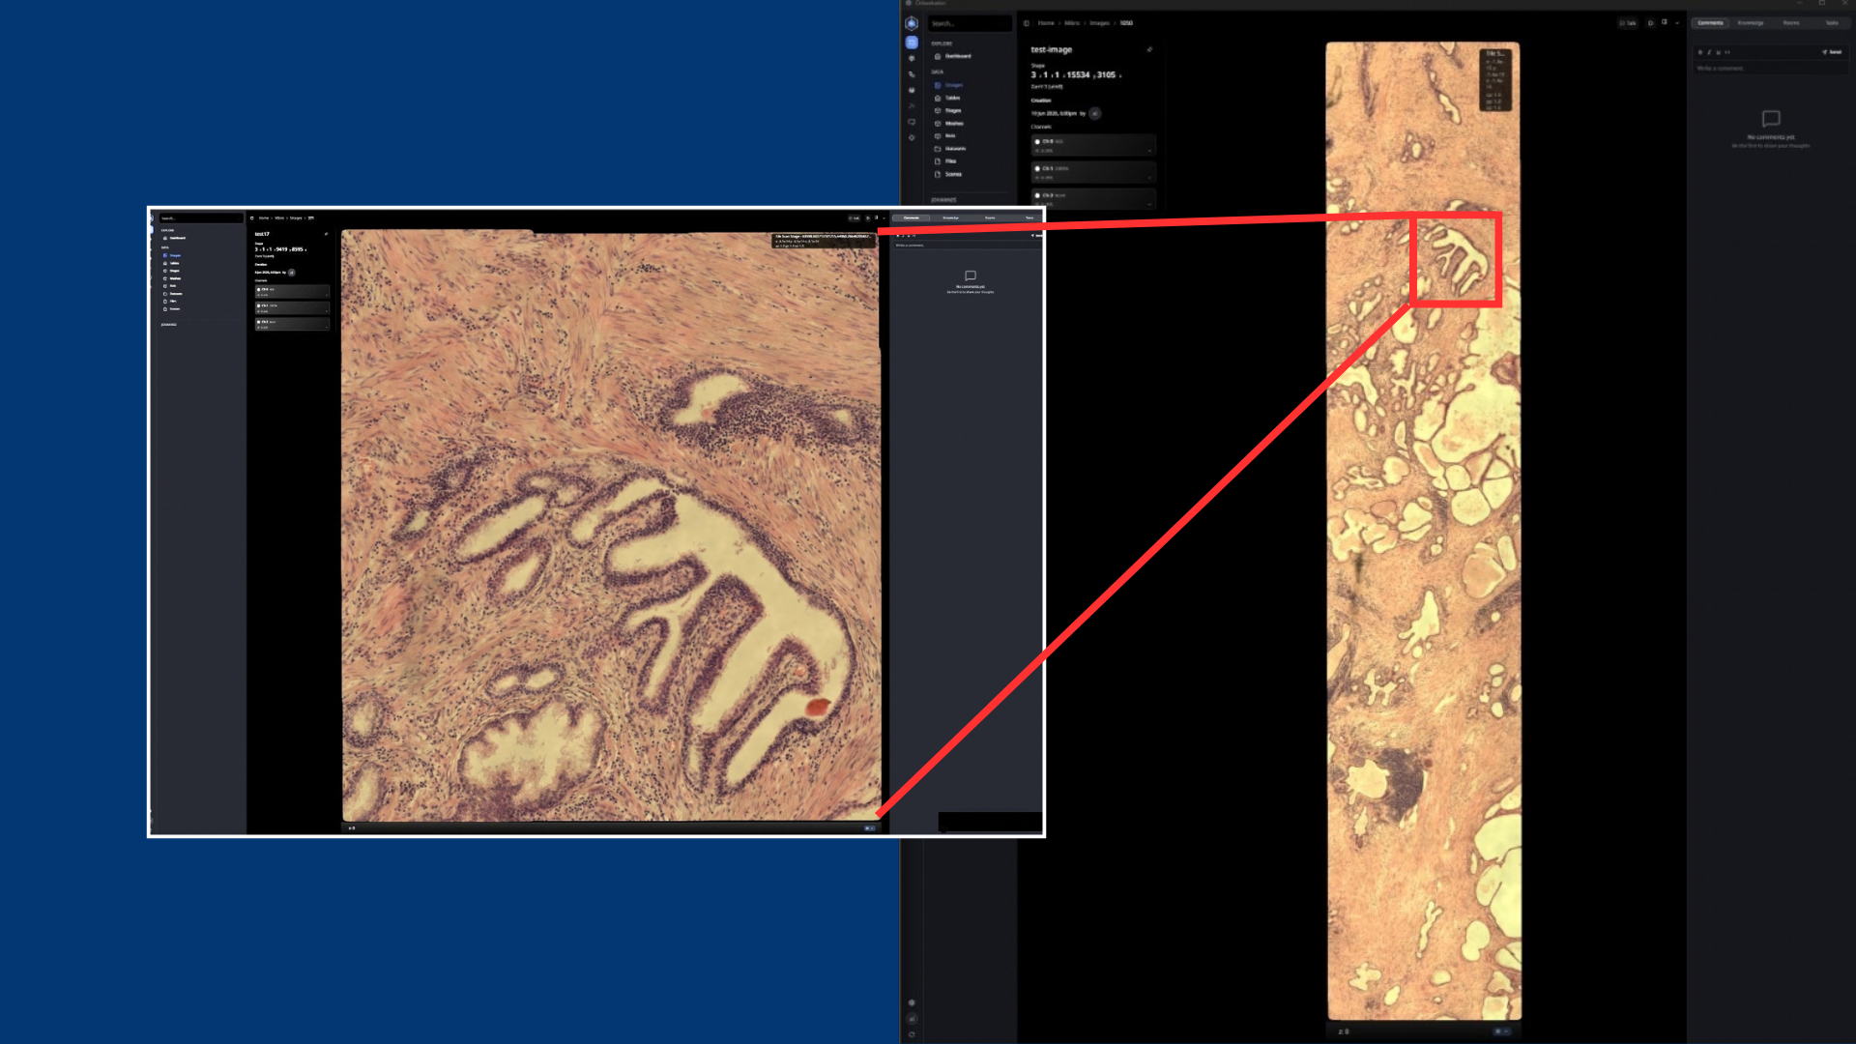Viewport: 1856px width, 1044px height.
Task: Toggle the Ch 1 channel visibility dot
Action: tap(1037, 168)
